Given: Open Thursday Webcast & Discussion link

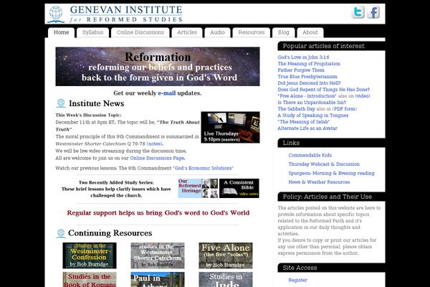Looking at the screenshot, I should [324, 164].
